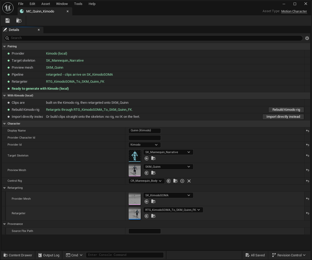The width and height of the screenshot is (312, 260).
Task: Open SK_KimodoSOMA provider mesh dropdown
Action: point(168,195)
